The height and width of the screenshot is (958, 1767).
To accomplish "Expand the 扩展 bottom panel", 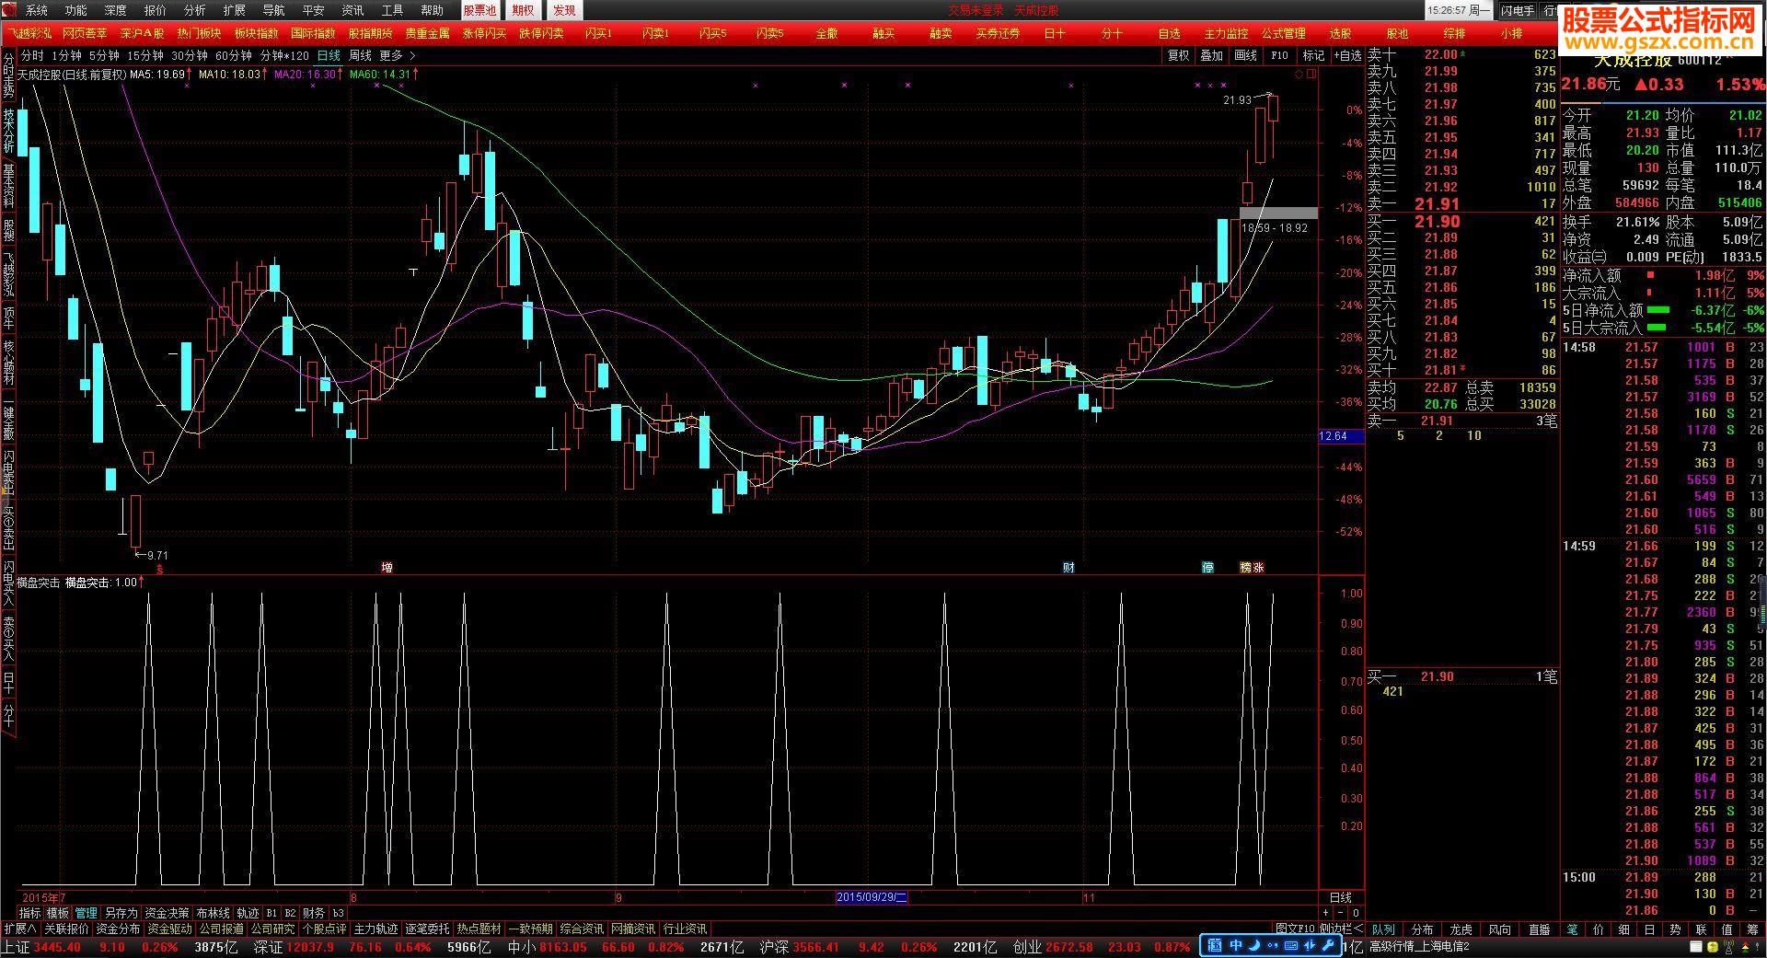I will [19, 929].
